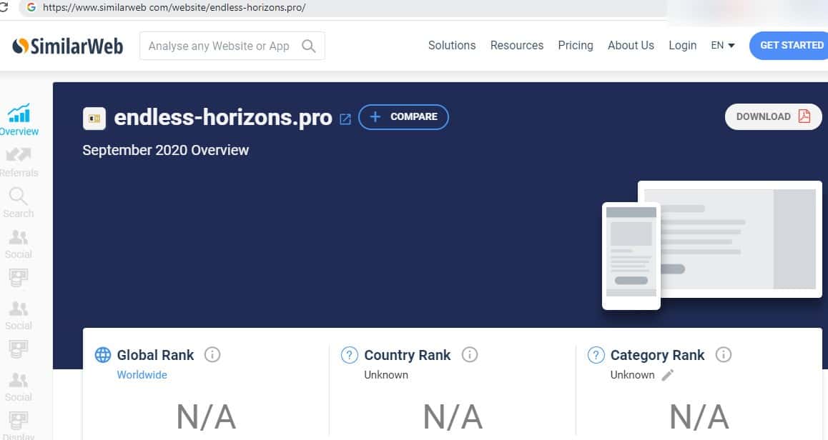Select the Overview sidebar icon

19,120
